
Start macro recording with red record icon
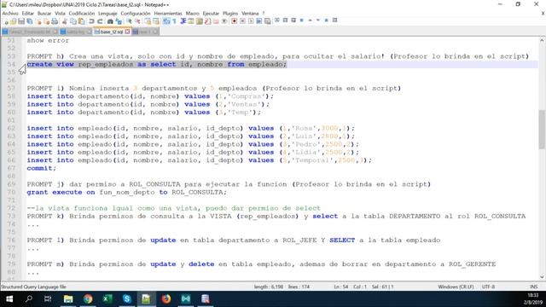coord(234,21)
